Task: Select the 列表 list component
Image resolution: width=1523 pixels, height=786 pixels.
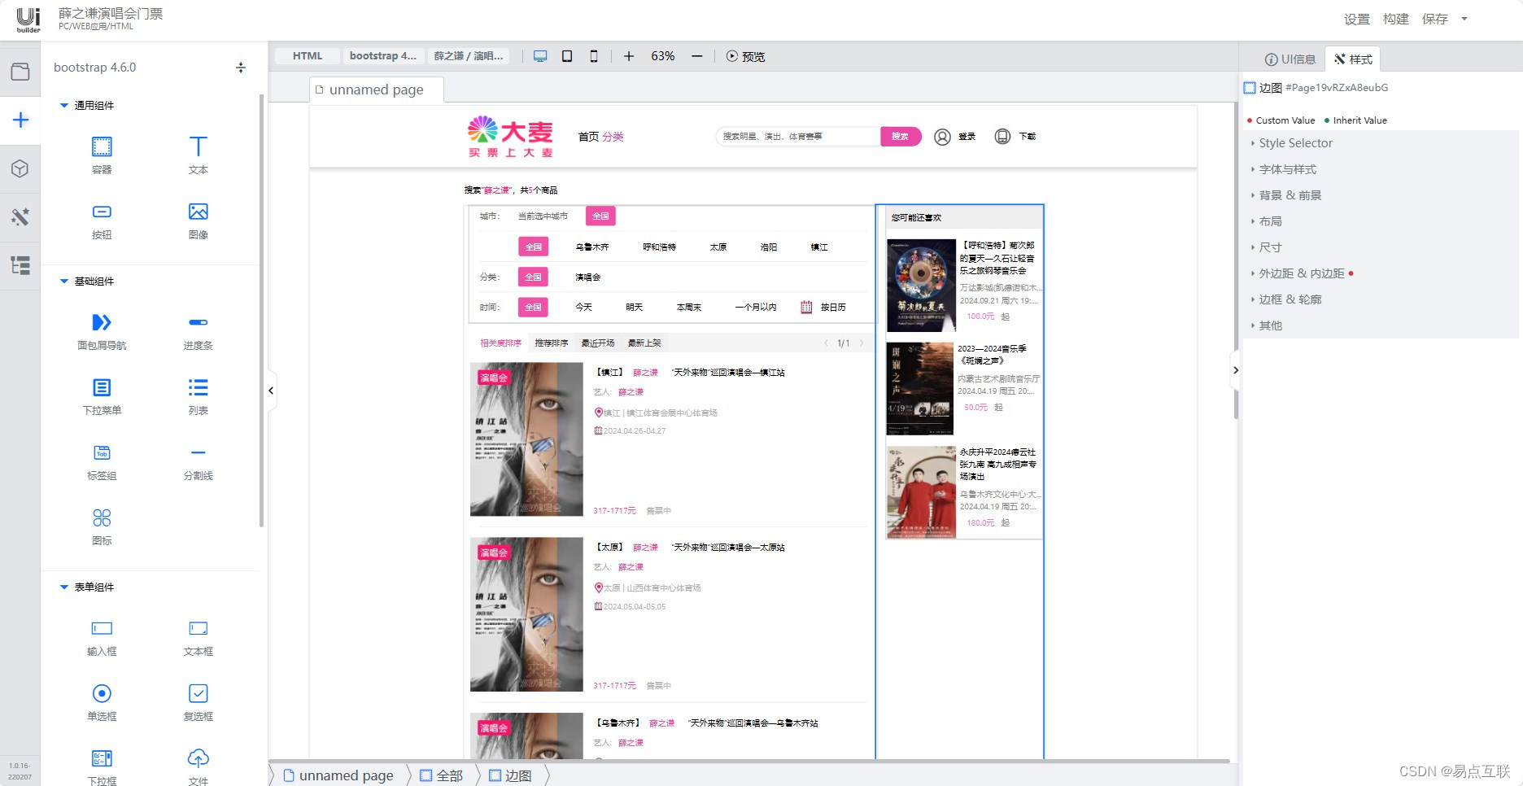Action: click(x=198, y=396)
